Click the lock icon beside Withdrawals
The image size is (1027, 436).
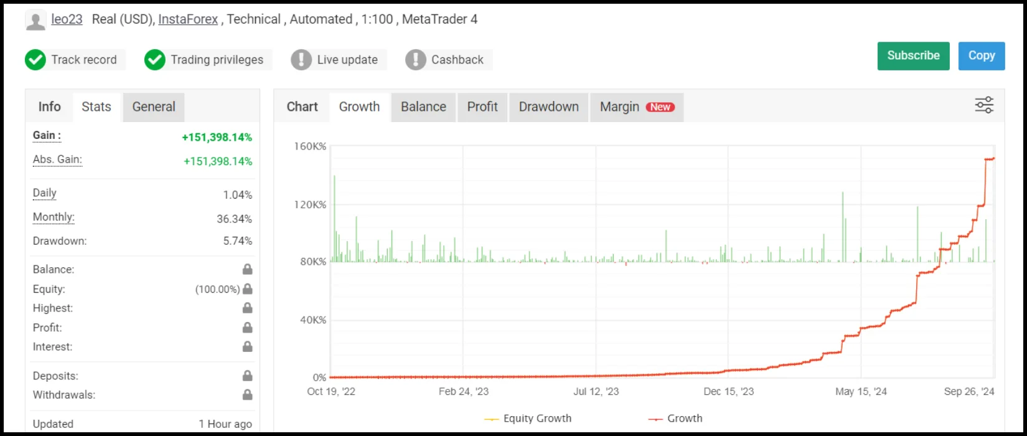pos(248,395)
